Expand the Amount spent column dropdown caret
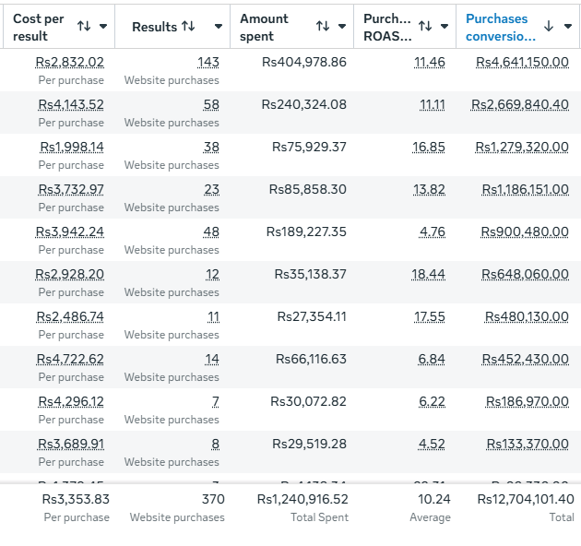 [341, 26]
